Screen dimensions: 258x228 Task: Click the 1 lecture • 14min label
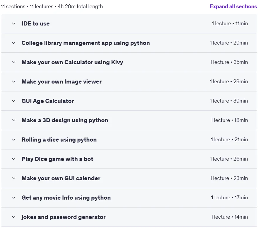coord(229,217)
